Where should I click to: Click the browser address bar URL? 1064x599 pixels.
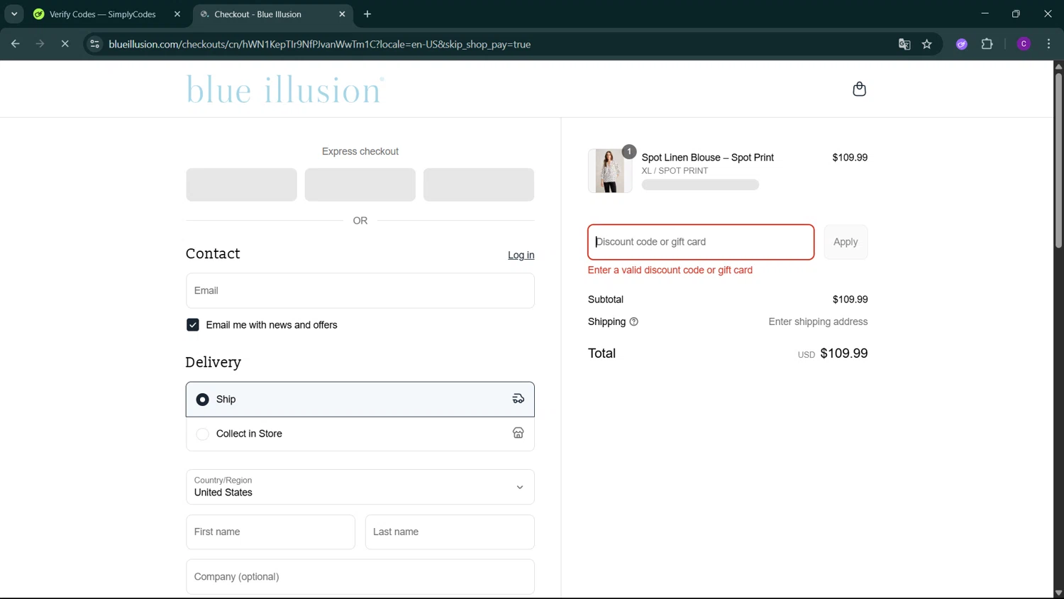[x=320, y=44]
